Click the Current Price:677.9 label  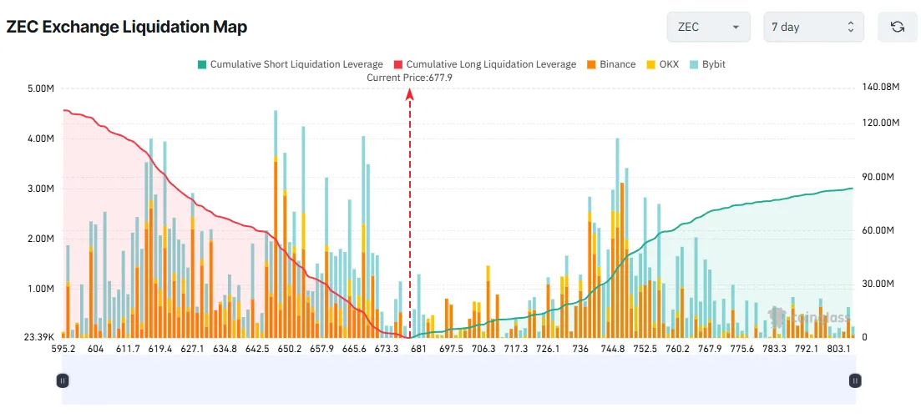click(x=410, y=78)
